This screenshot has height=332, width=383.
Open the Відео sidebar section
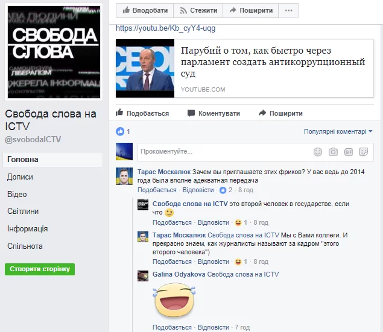[17, 195]
